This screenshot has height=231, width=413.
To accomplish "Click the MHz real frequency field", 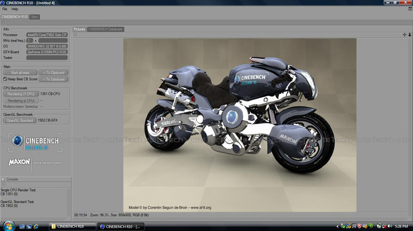I will tap(53, 41).
